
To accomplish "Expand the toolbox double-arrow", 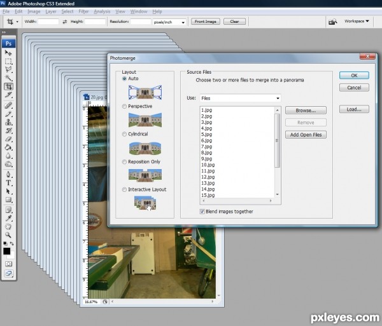I will pos(4,32).
